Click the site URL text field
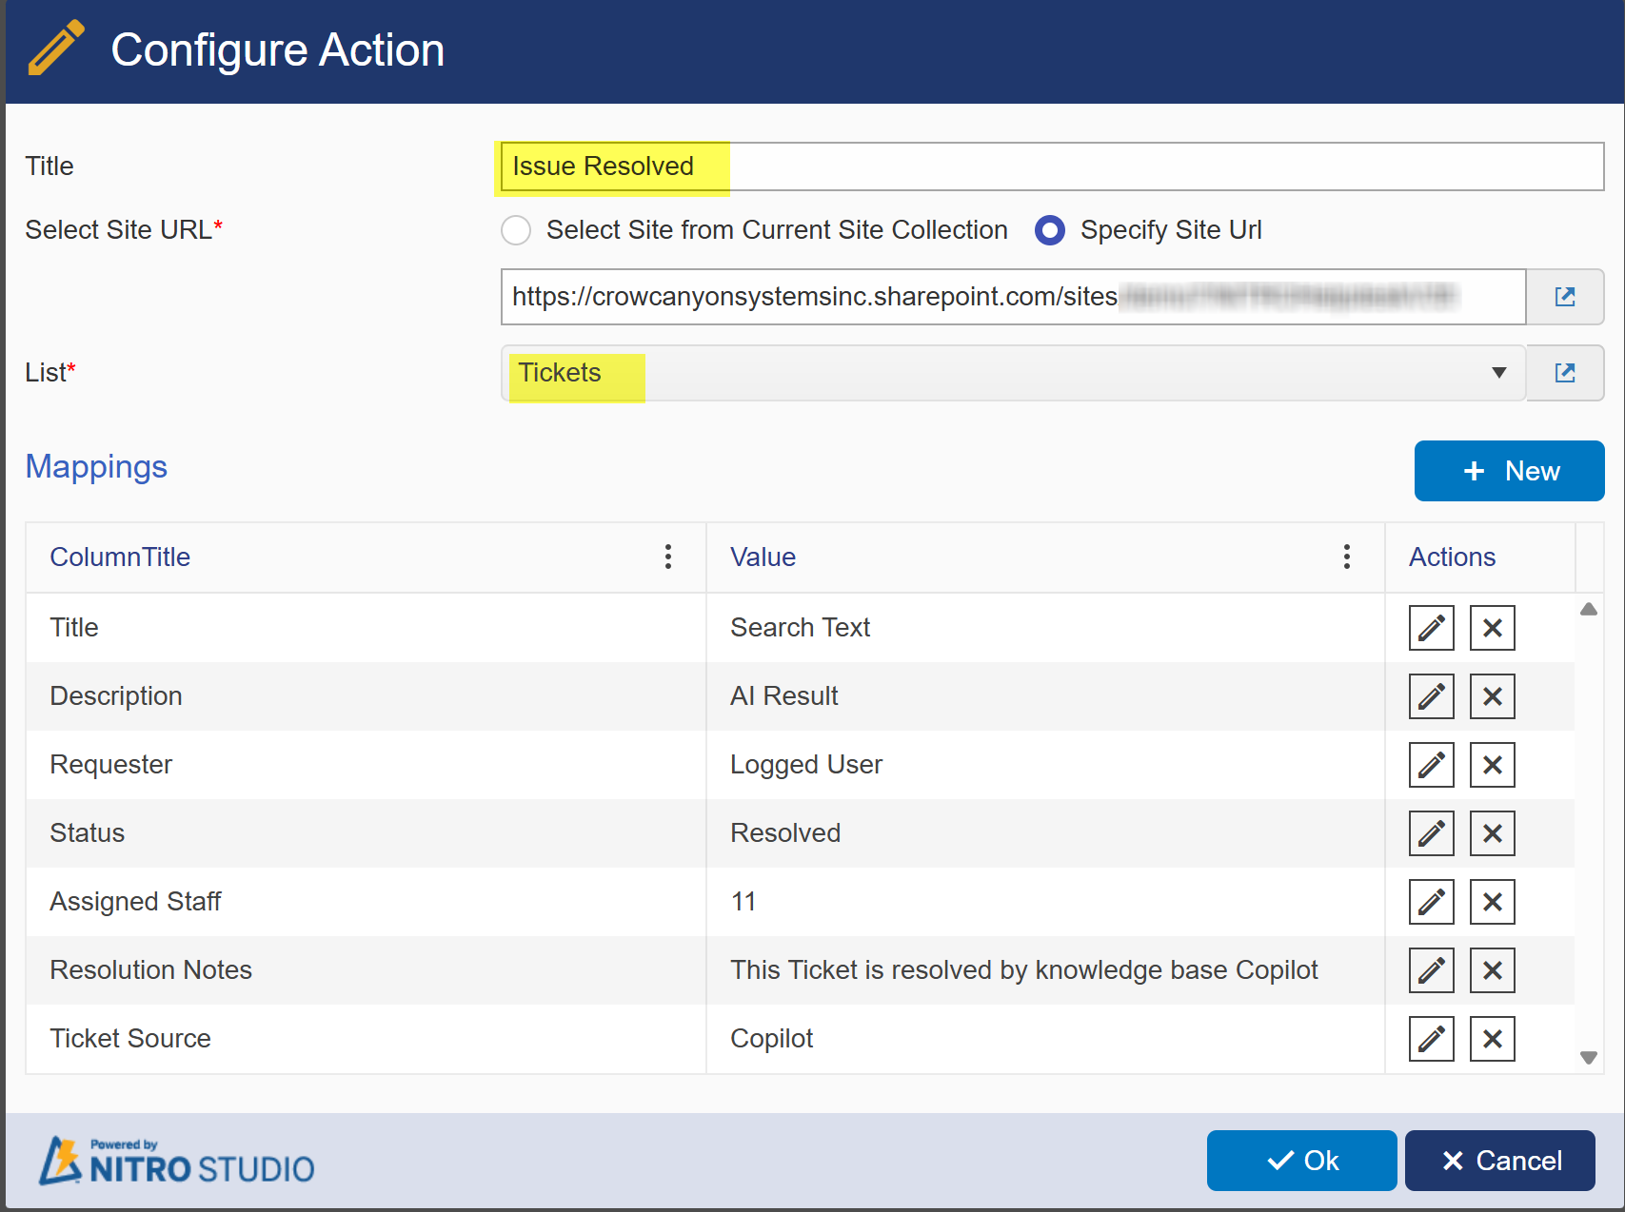1625x1212 pixels. (x=1013, y=297)
